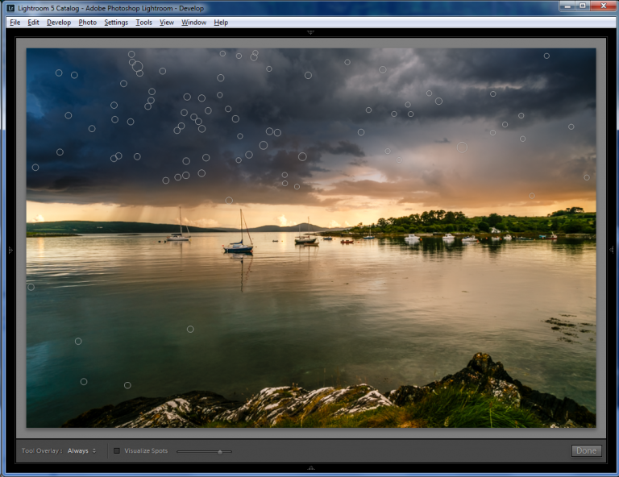Open the File menu
619x477 pixels.
(15, 23)
